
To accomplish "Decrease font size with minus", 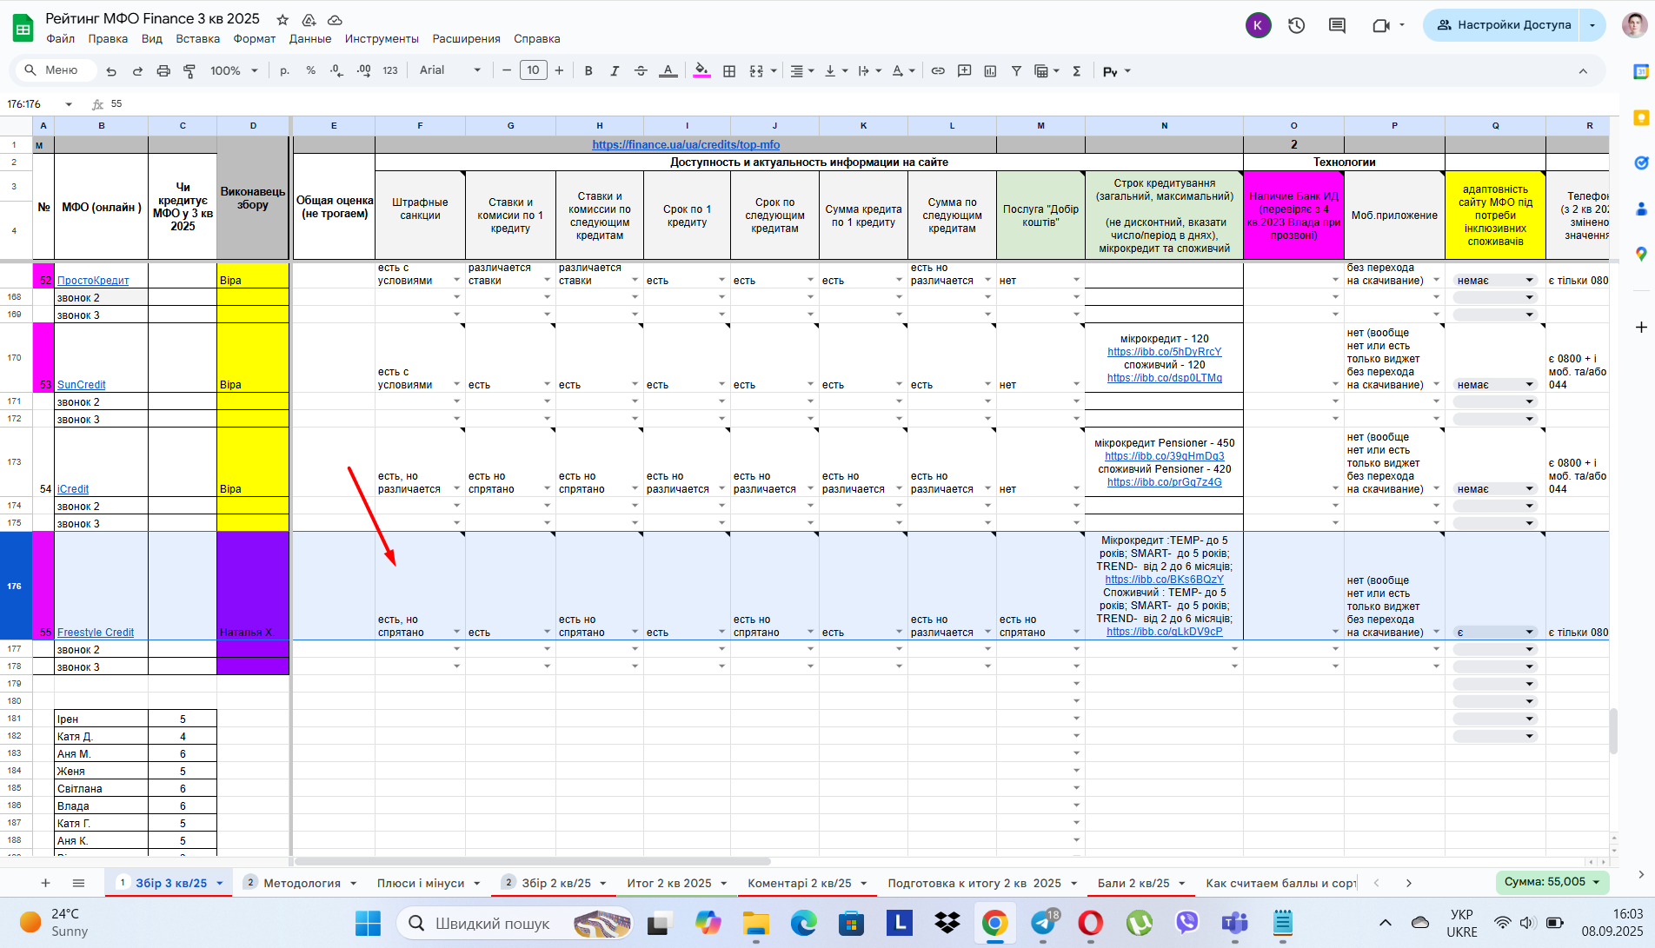I will pos(507,70).
